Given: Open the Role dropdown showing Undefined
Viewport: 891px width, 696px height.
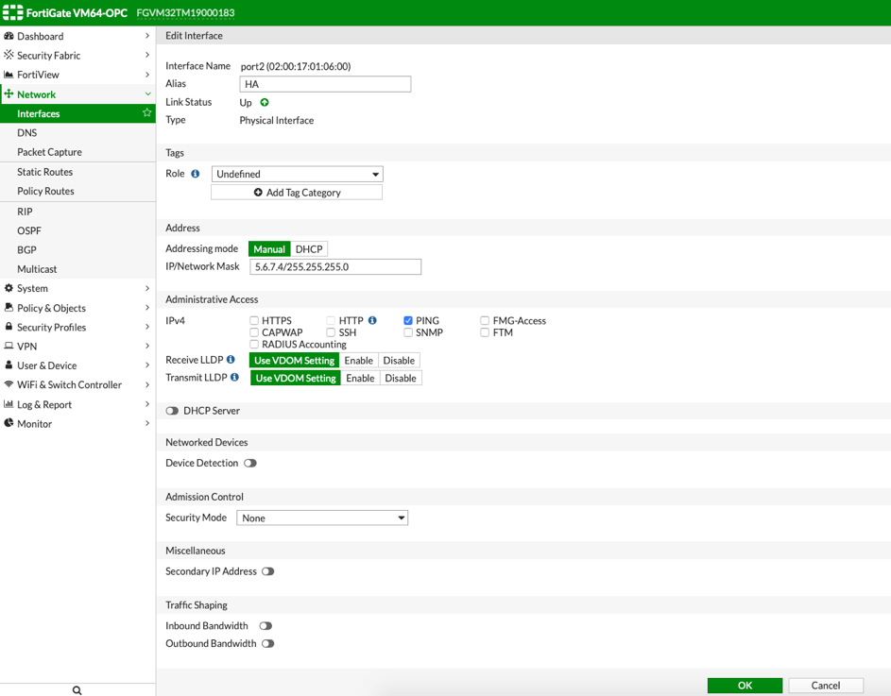Looking at the screenshot, I should (297, 174).
